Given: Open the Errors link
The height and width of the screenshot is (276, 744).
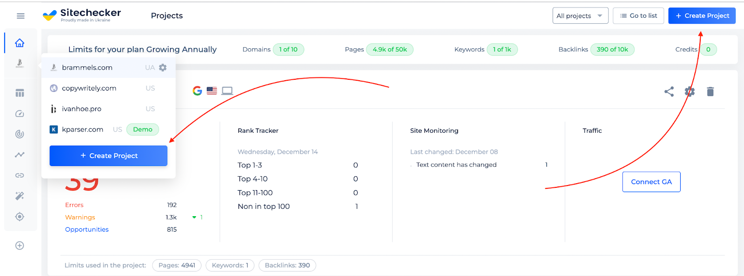Looking at the screenshot, I should (74, 205).
